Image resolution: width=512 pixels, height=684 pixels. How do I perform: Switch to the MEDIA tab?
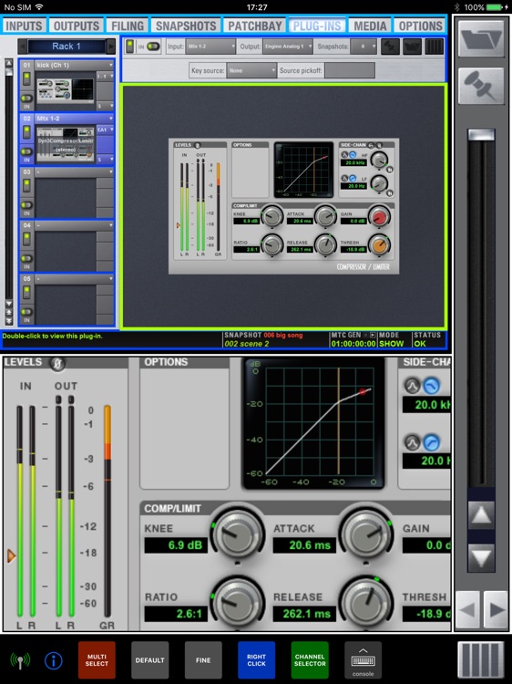[370, 26]
